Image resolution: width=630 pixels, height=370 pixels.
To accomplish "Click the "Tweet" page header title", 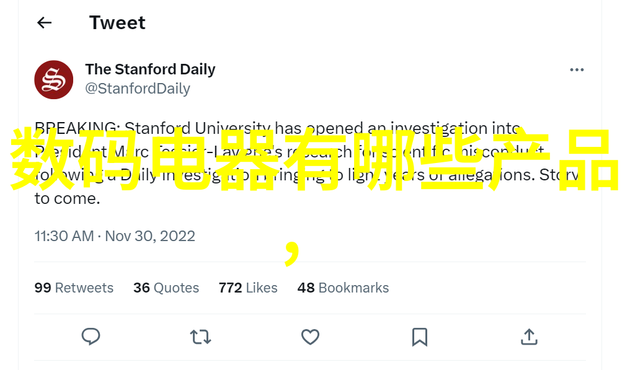I will (117, 23).
